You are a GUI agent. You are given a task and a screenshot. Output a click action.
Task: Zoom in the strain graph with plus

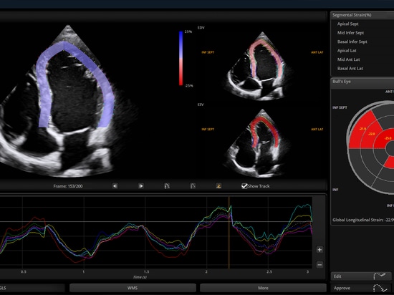coord(319,250)
